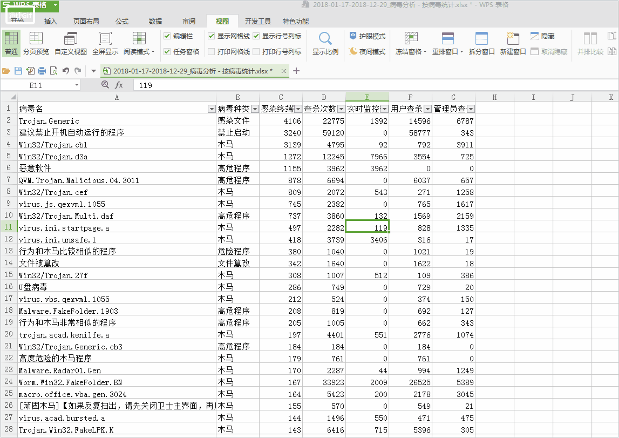Screen dimensions: 619x438
Task: Create a new window with 新建窗口
Action: tap(512, 43)
